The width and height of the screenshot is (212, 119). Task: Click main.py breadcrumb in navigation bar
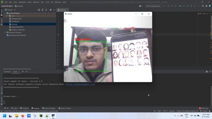pos(19,6)
